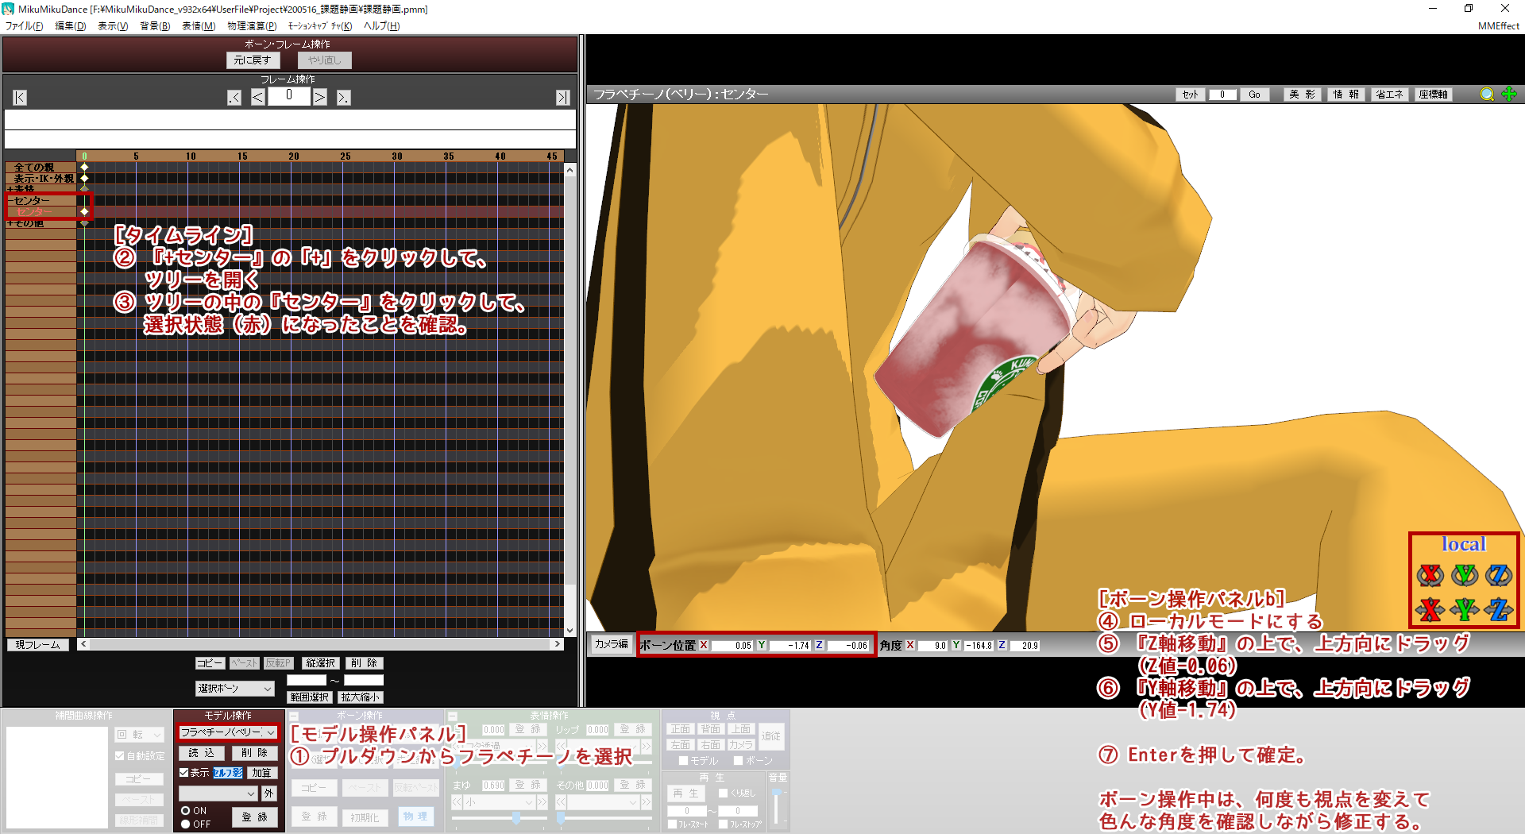
Task: Toggle the 表示 display checkbox
Action: point(184,772)
